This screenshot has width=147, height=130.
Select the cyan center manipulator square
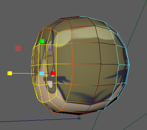[42, 73]
